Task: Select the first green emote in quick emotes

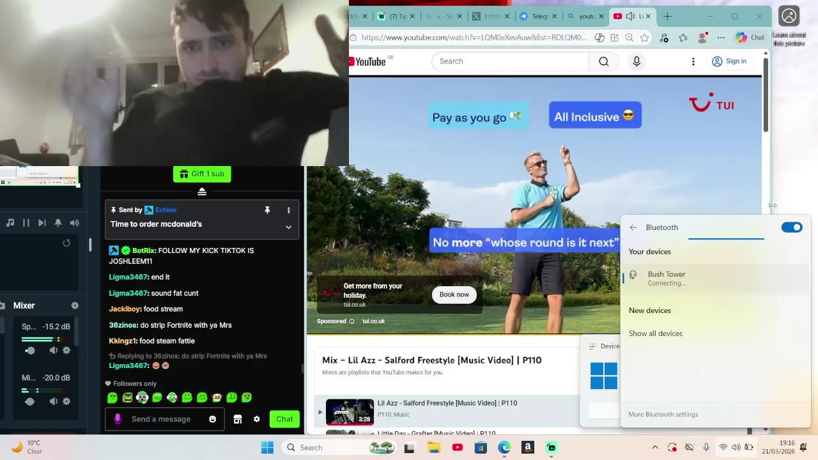Action: point(112,398)
